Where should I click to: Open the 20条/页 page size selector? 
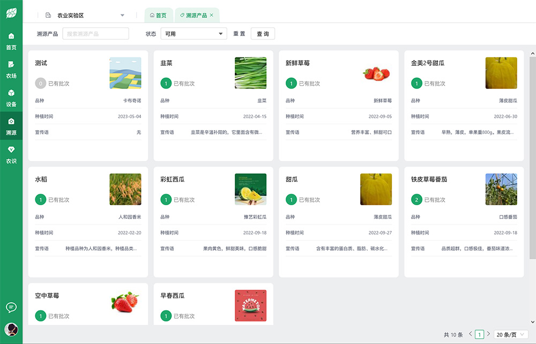[509, 334]
